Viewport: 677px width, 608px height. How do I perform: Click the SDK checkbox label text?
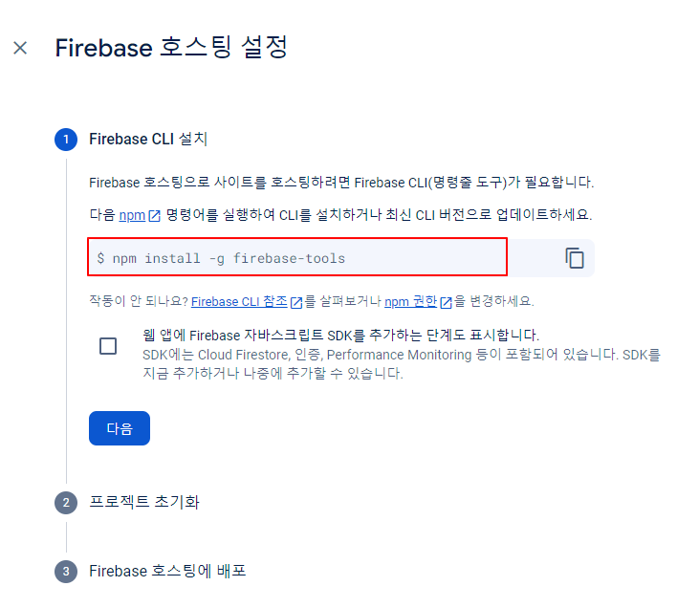point(340,335)
